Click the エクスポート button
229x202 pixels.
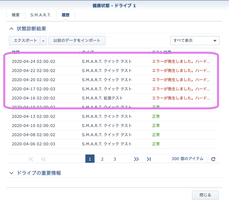pos(25,41)
